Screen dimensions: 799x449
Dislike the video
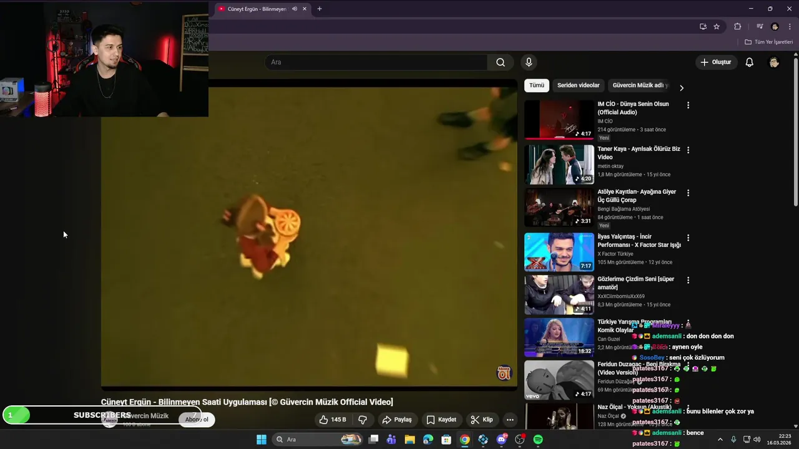pyautogui.click(x=363, y=420)
